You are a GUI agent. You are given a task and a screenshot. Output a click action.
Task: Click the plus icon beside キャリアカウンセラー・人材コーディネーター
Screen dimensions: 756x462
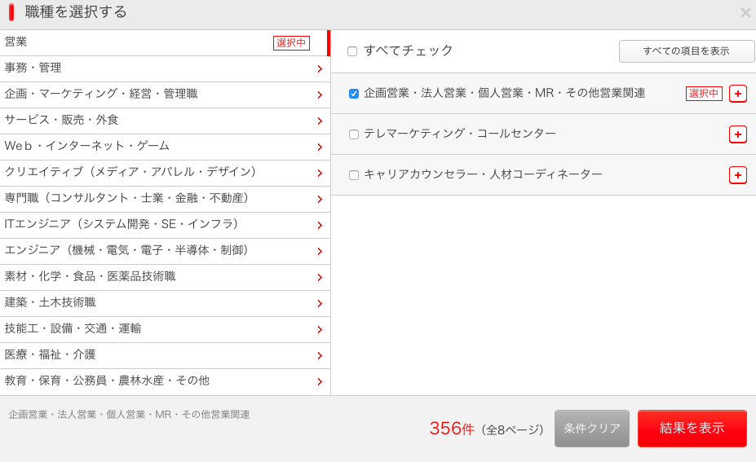(x=737, y=175)
